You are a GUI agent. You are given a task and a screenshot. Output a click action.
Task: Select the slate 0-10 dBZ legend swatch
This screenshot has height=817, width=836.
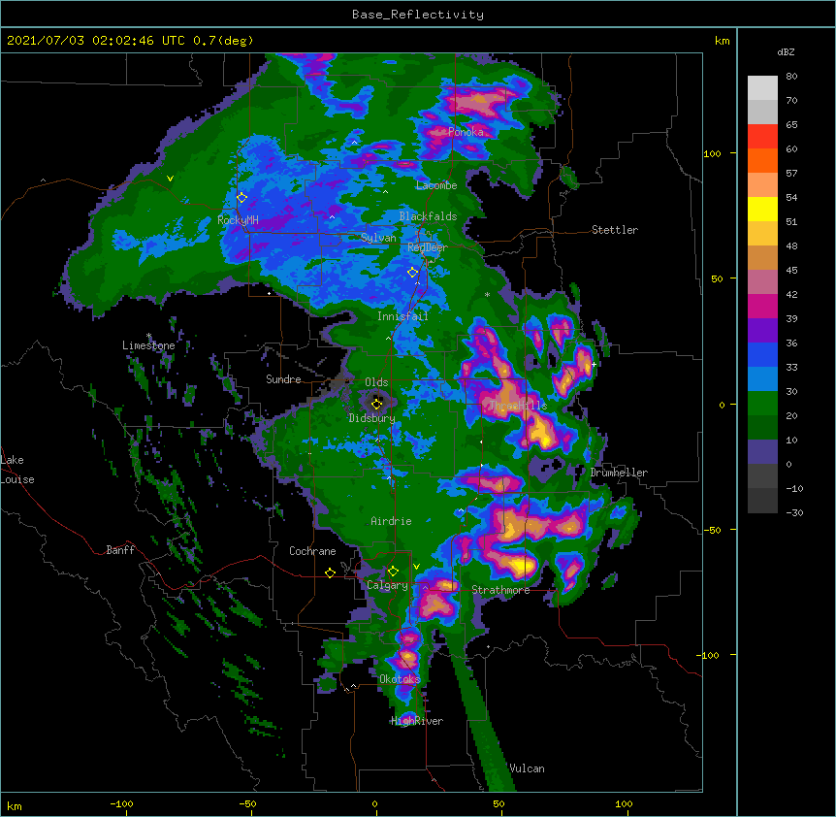click(762, 452)
